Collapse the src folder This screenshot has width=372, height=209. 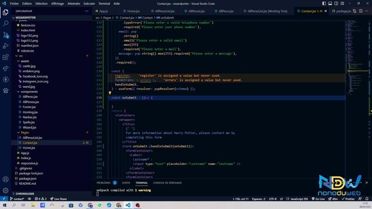coord(16,56)
